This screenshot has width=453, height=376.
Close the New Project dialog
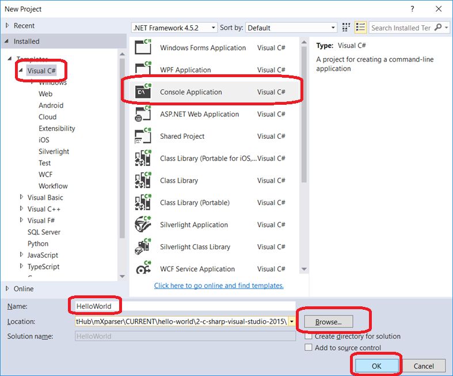(439, 9)
